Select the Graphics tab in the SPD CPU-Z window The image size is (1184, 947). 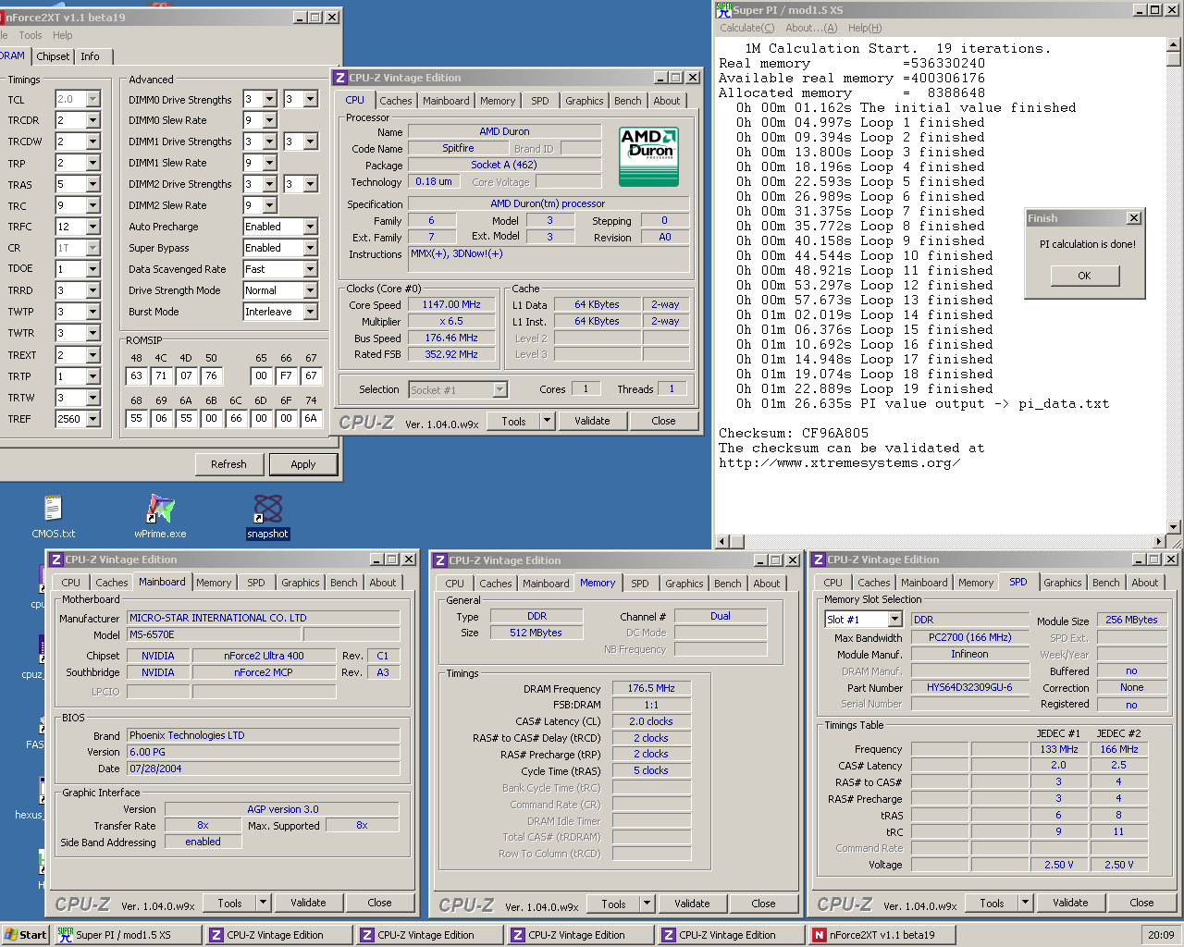click(x=1062, y=583)
